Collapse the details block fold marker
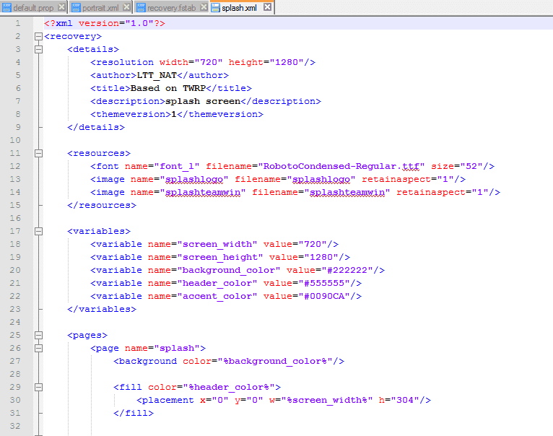 coord(38,49)
